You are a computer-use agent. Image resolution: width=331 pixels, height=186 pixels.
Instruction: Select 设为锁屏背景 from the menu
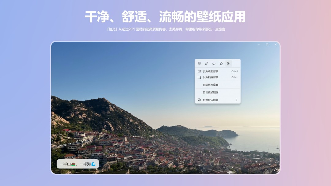(211, 77)
